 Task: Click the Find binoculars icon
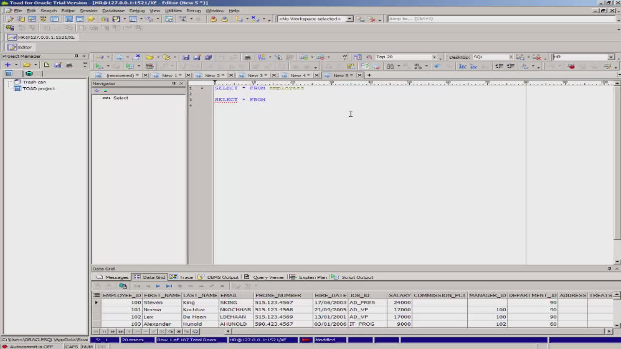point(390,66)
